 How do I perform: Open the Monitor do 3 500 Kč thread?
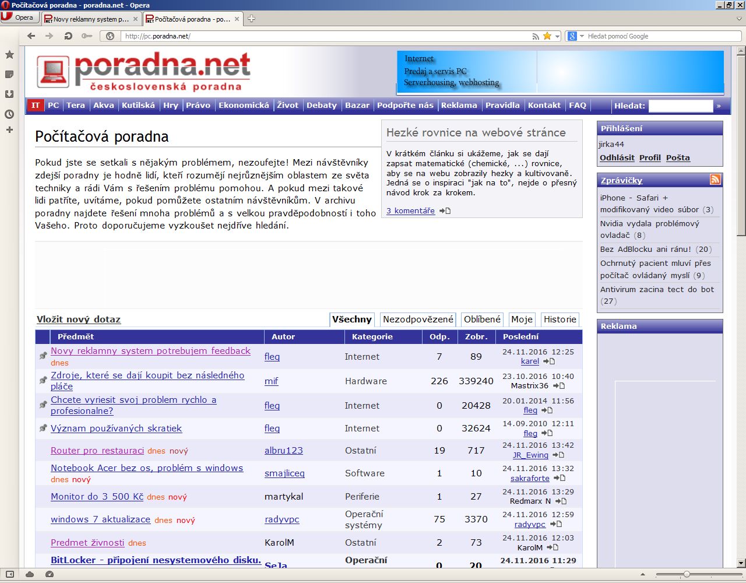point(97,497)
